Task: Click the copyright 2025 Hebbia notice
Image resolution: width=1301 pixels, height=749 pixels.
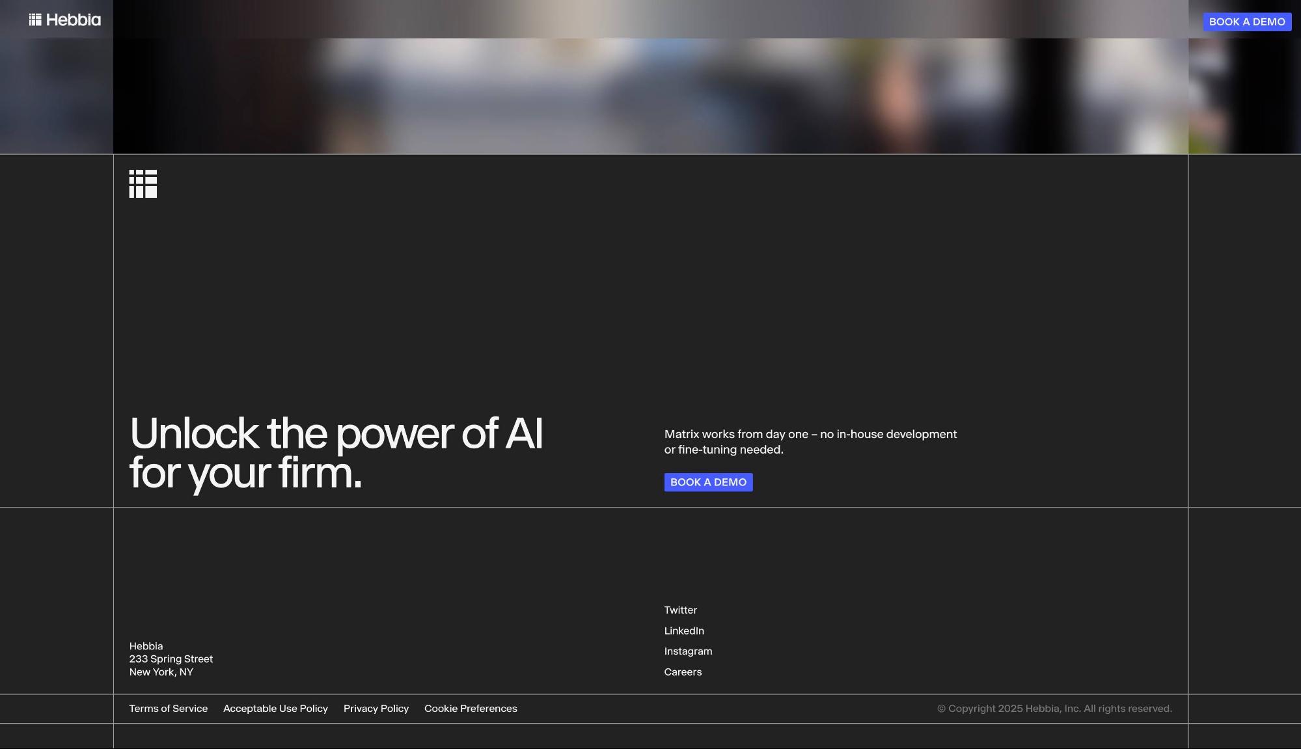Action: (1054, 709)
